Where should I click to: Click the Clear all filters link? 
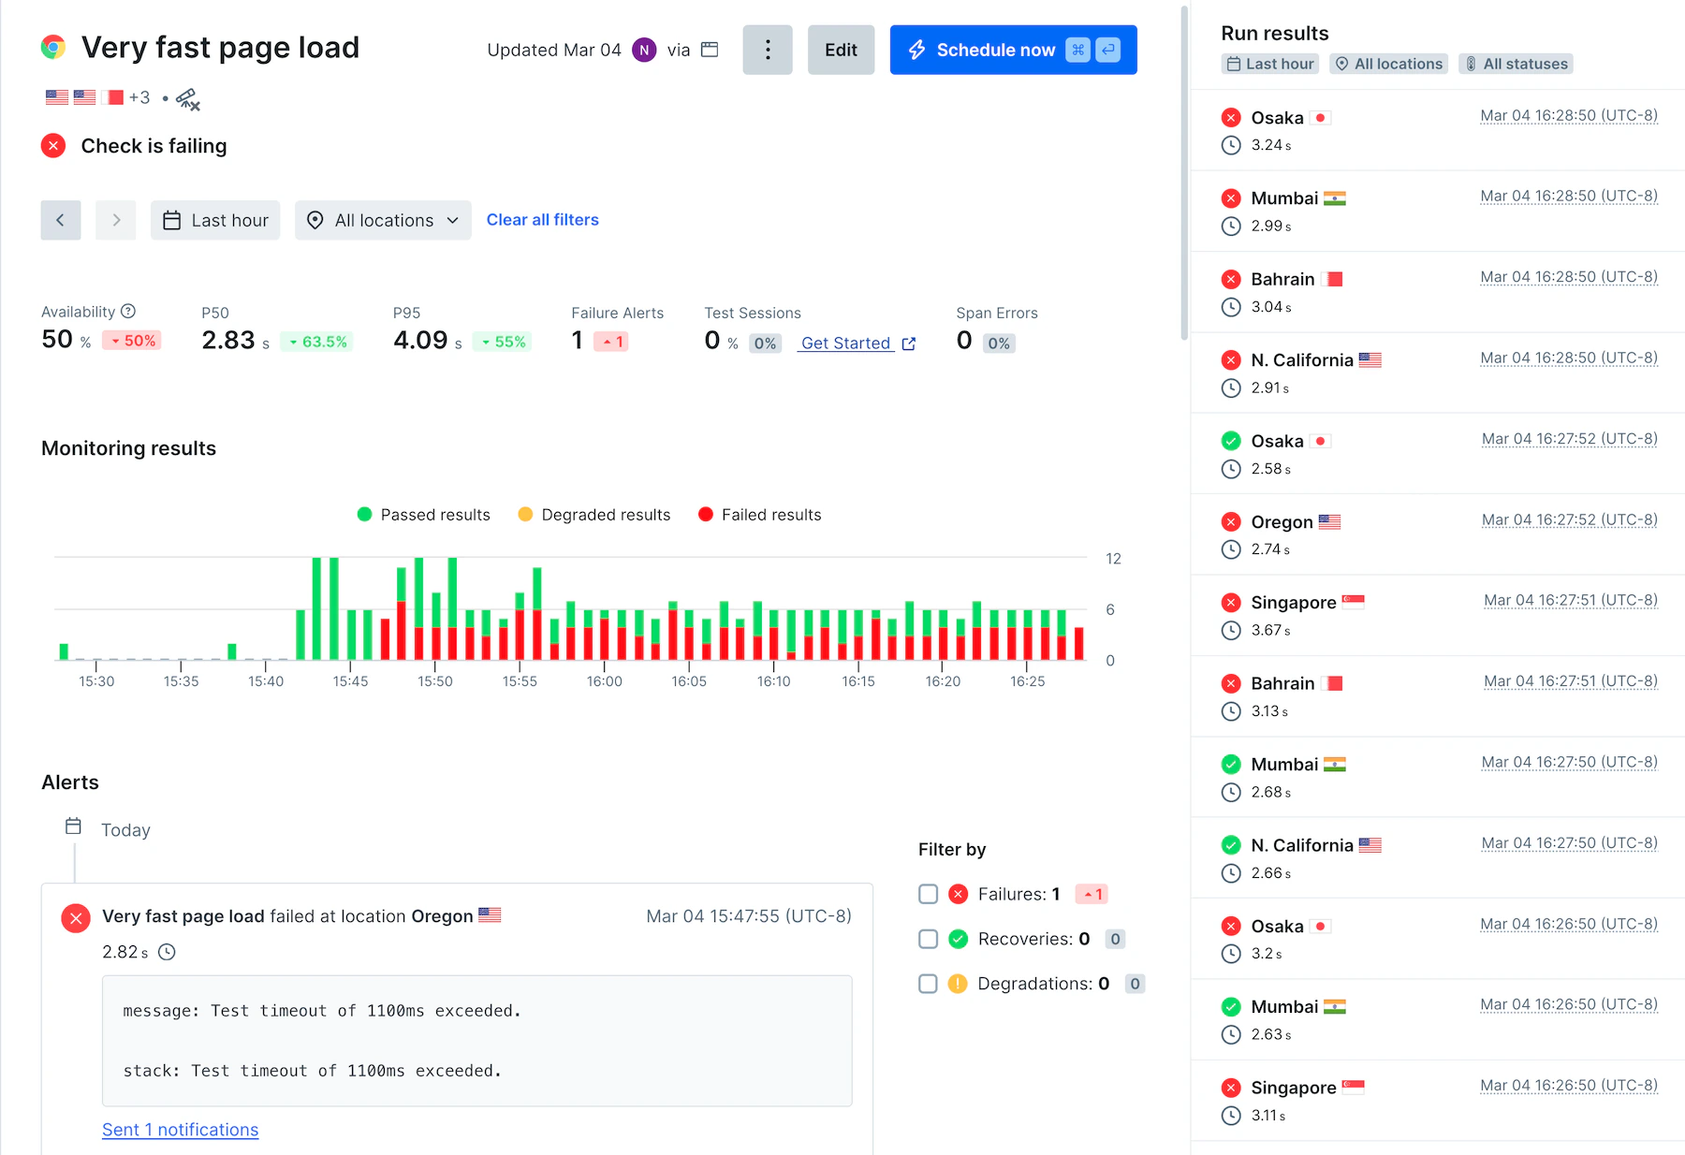[x=542, y=219]
